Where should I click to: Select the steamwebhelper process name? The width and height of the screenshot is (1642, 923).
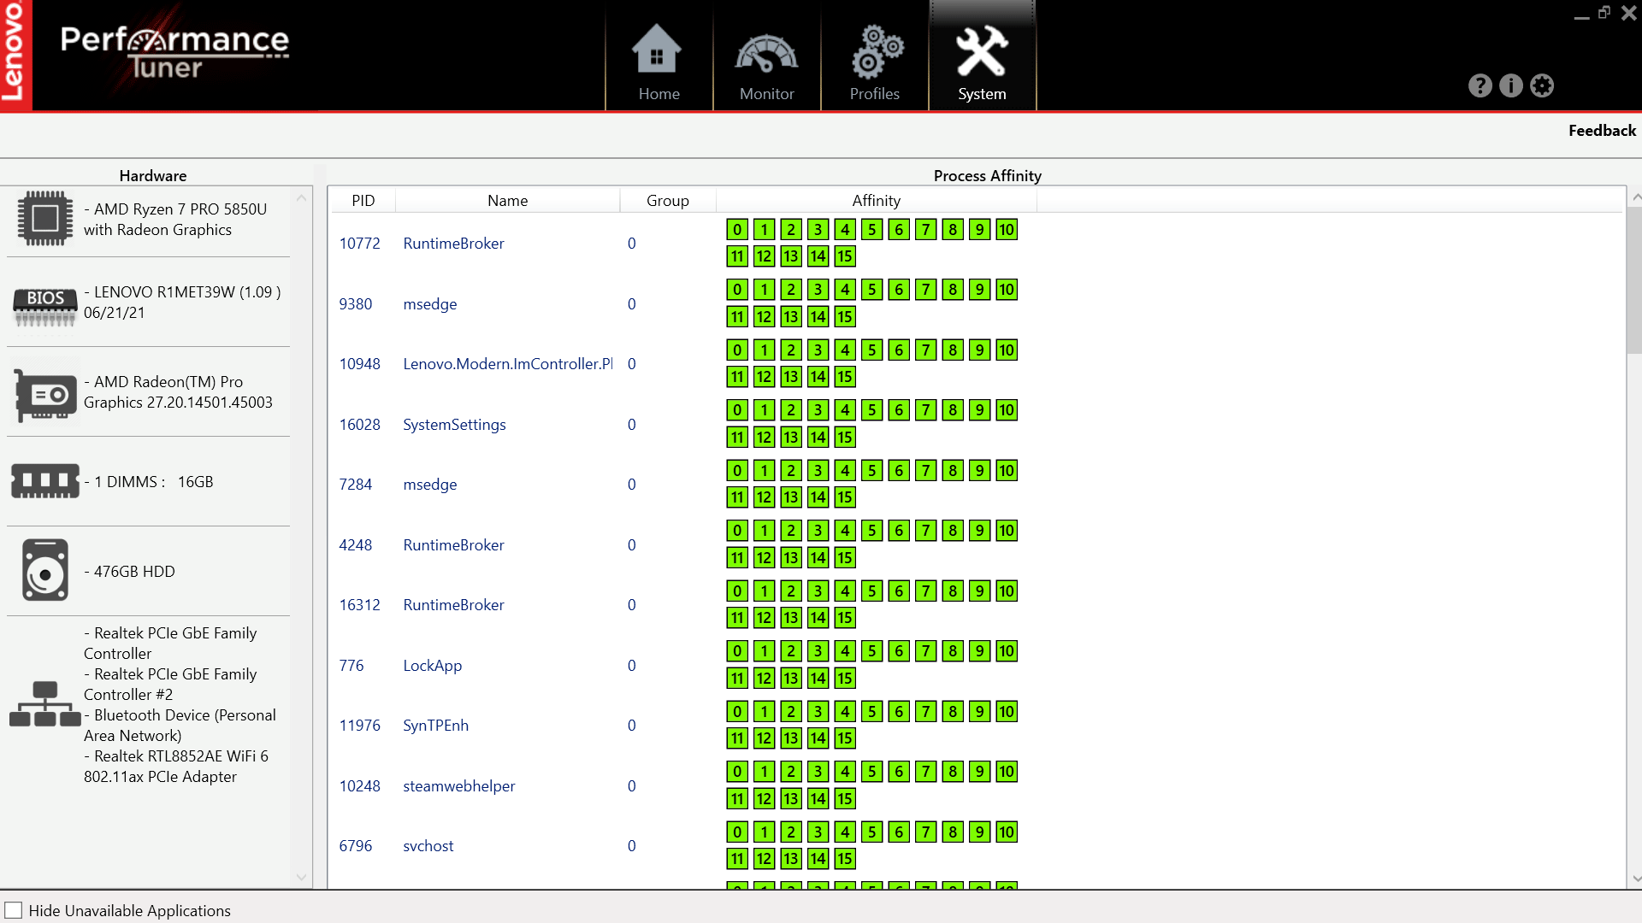(x=458, y=785)
